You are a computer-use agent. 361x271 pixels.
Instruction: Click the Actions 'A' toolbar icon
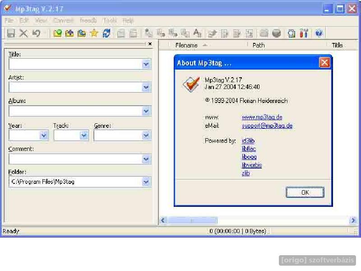point(197,33)
